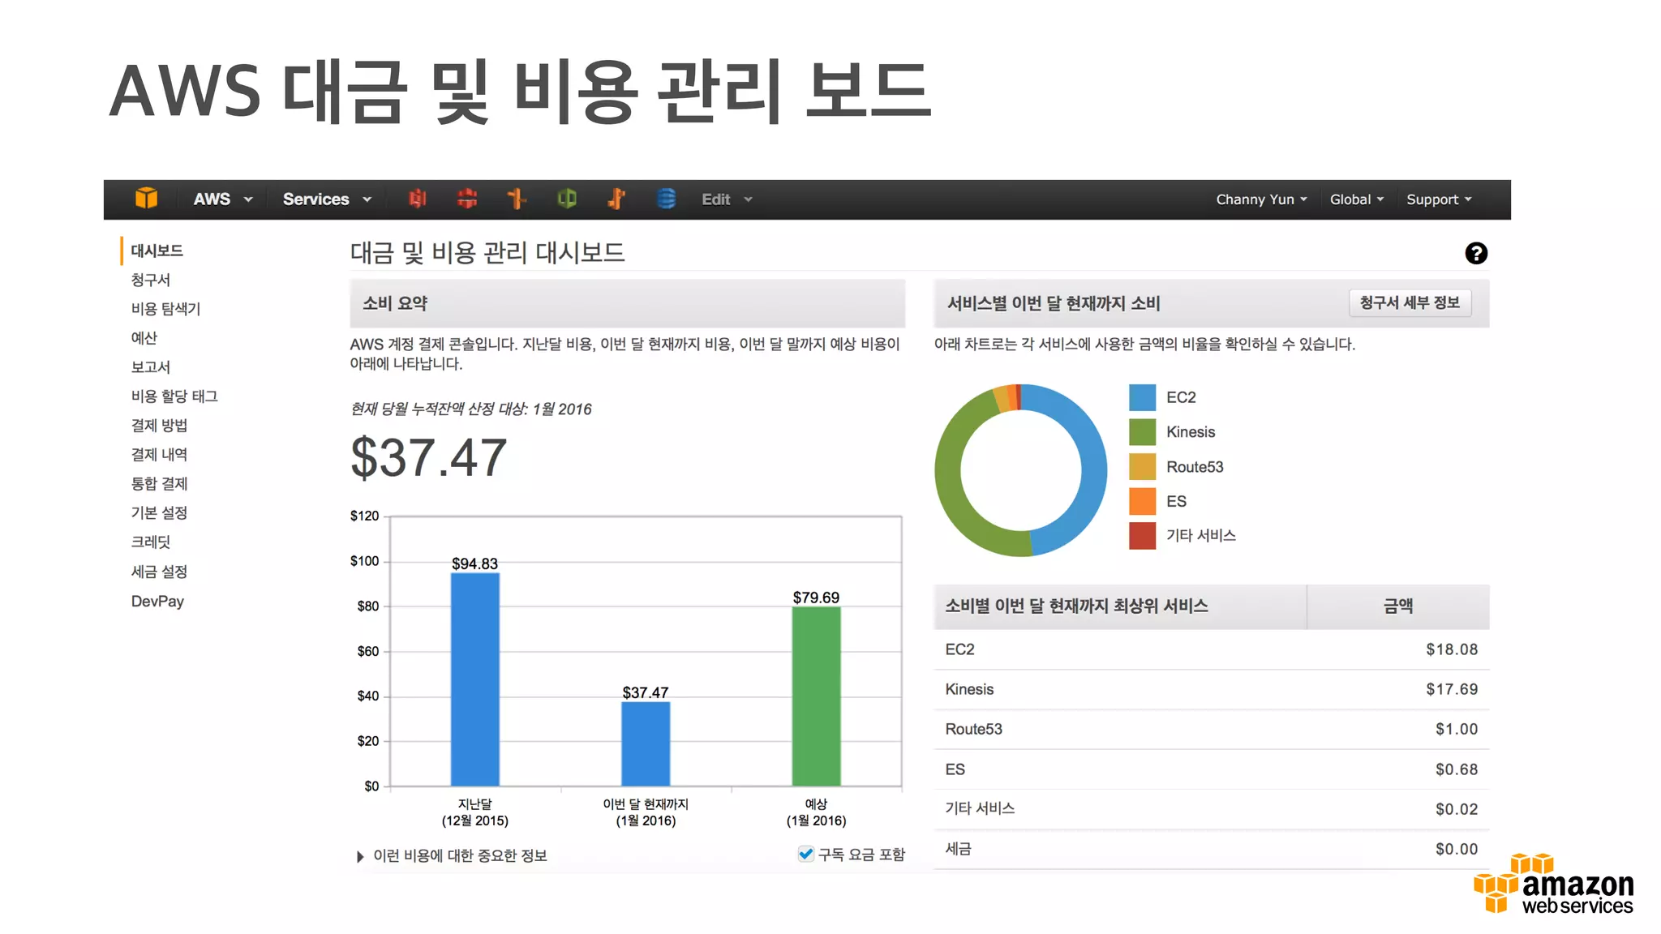Click the EC2 row in services table
The image size is (1661, 934).
pyautogui.click(x=1212, y=649)
